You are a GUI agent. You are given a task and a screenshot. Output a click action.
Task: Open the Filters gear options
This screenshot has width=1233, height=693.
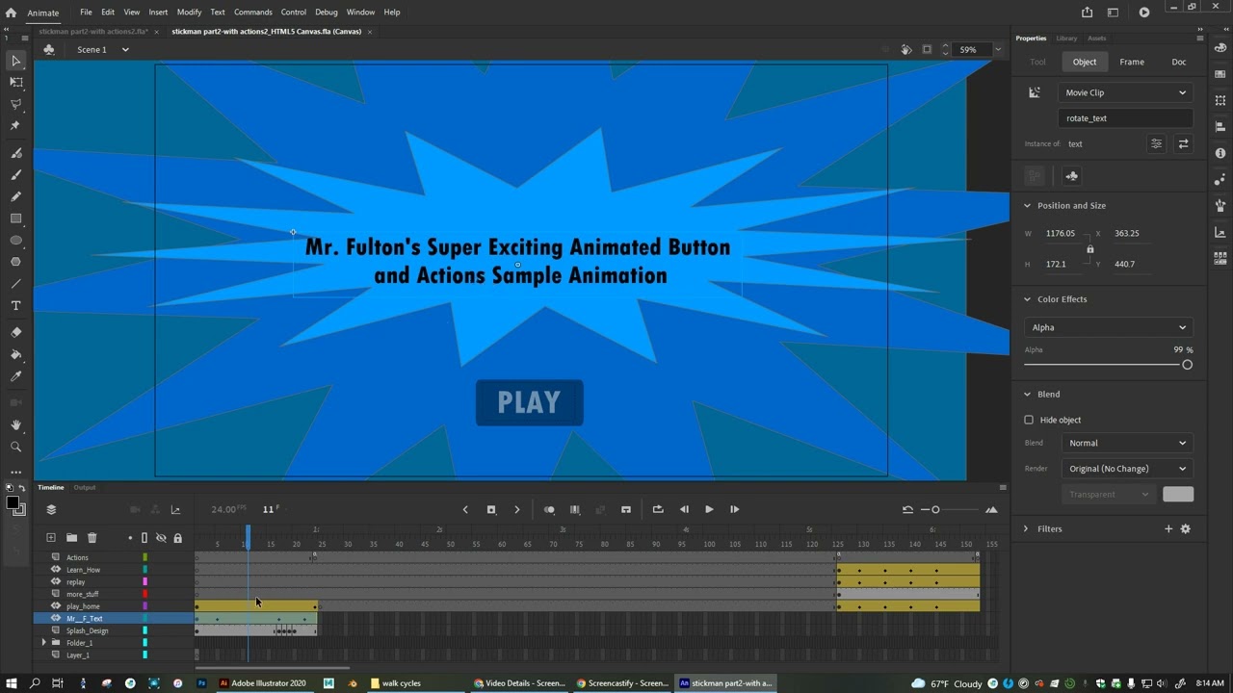[x=1186, y=528]
